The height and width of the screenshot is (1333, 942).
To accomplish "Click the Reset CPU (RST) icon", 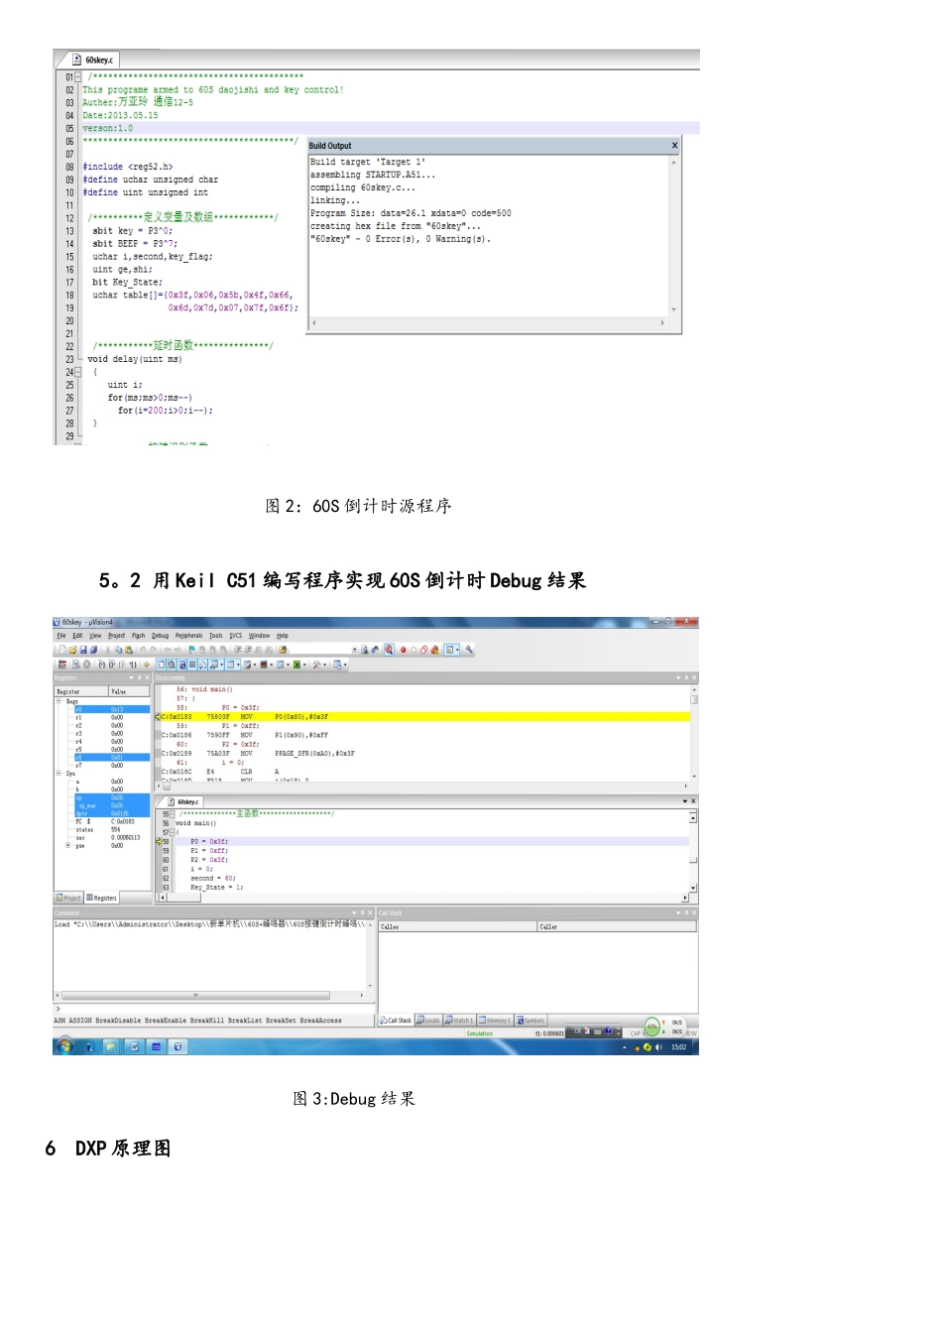I will [x=62, y=665].
